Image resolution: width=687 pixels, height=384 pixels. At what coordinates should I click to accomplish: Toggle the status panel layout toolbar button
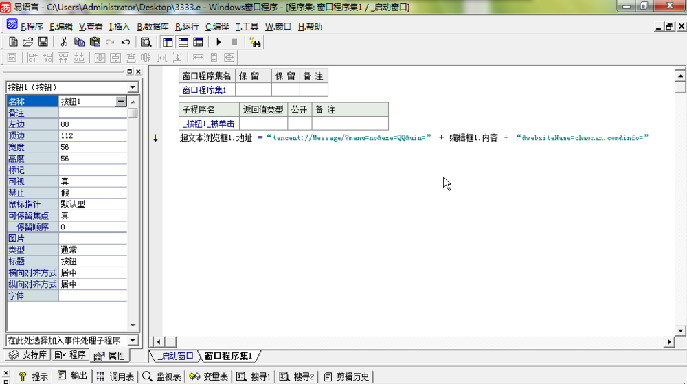[x=183, y=42]
